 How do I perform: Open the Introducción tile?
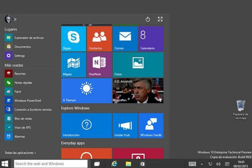click(x=87, y=126)
